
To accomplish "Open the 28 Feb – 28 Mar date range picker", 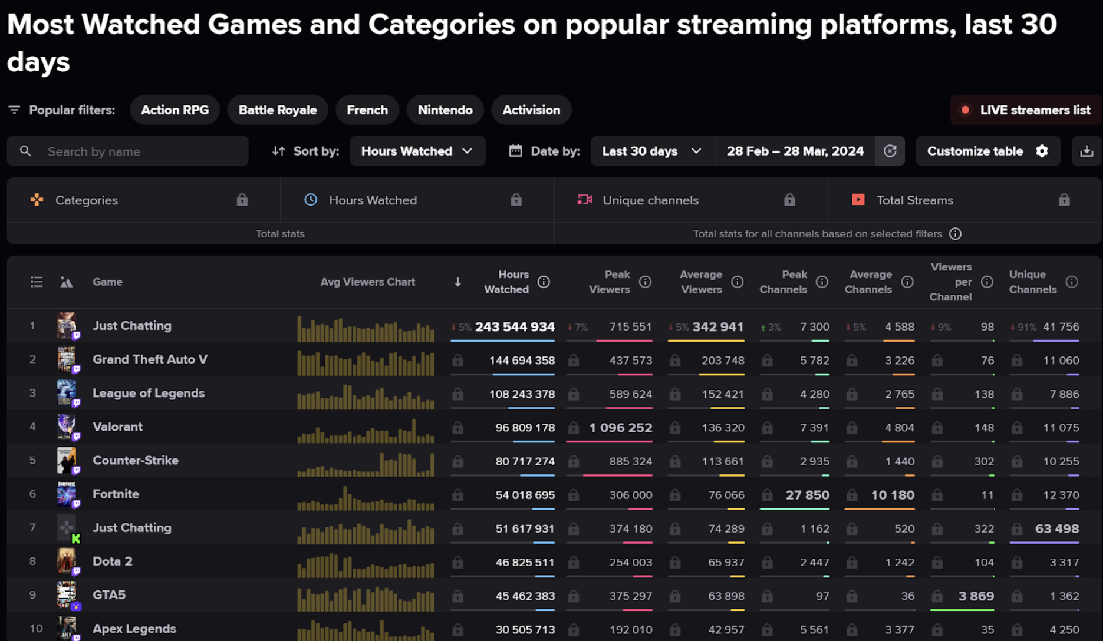I will pos(795,151).
